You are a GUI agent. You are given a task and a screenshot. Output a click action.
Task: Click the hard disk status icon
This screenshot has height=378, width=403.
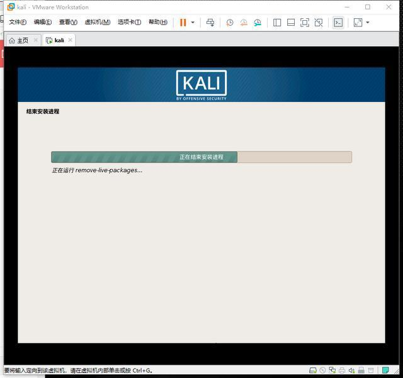[313, 370]
